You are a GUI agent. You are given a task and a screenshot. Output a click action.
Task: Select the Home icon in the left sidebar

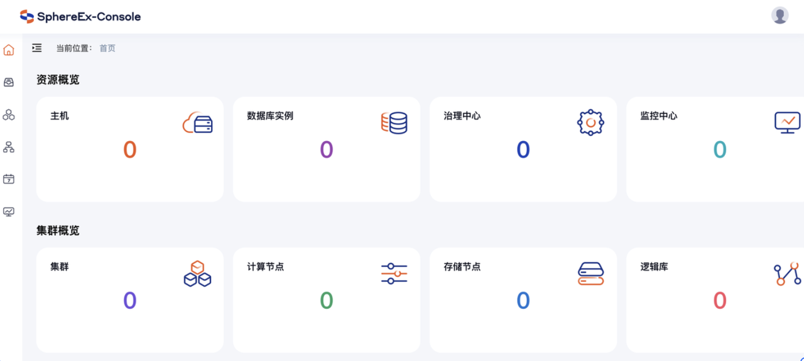coord(9,49)
